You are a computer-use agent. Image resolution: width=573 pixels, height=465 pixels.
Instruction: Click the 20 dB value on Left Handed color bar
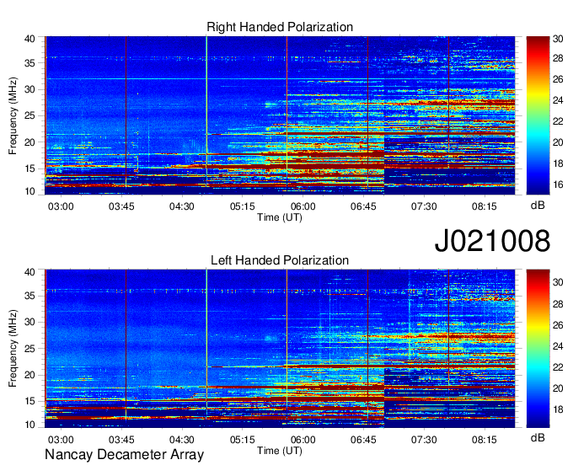pyautogui.click(x=558, y=388)
